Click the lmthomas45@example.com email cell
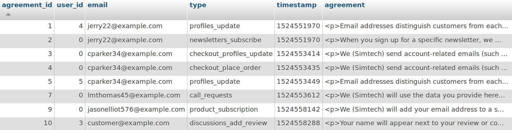The height and width of the screenshot is (130, 512). pyautogui.click(x=136, y=96)
